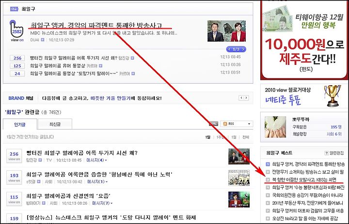The height and width of the screenshot is (224, 349).
Task: Open headline 최일구 앵커, 경악의 파격멘트 통쾌한 방송사고
Action: (96, 25)
